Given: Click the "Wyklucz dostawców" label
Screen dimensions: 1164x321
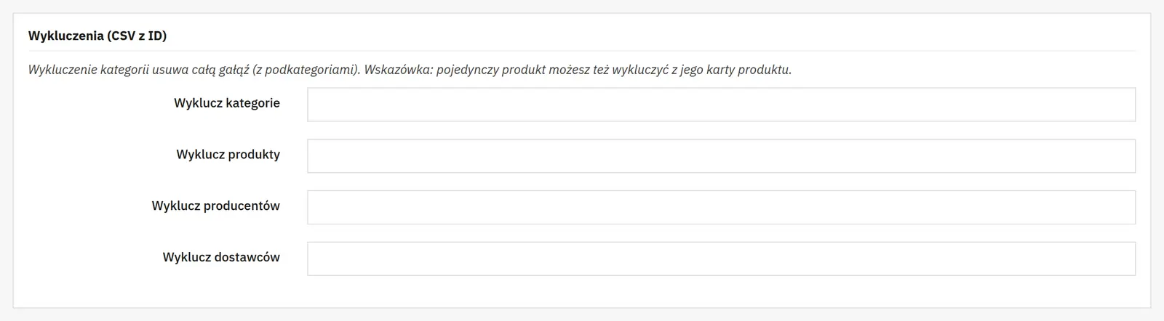Looking at the screenshot, I should [x=221, y=257].
